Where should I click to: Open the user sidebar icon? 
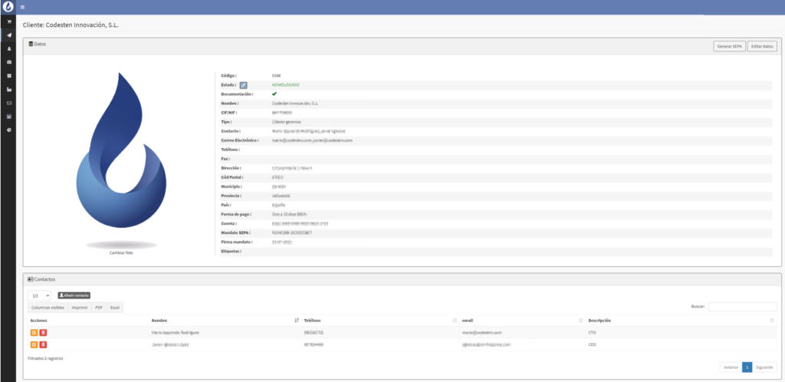[x=9, y=48]
